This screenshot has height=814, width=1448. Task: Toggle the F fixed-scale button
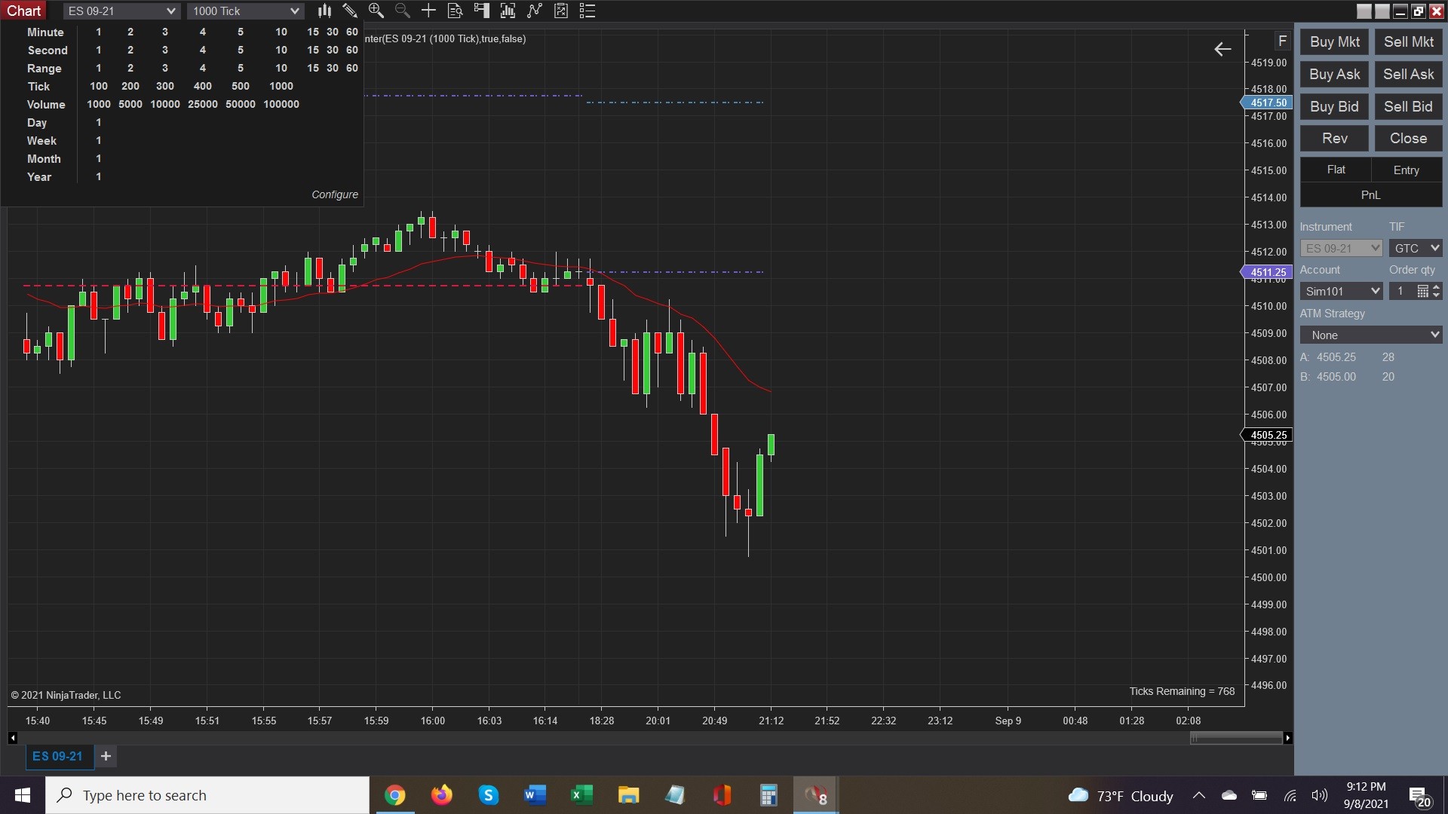(x=1282, y=41)
